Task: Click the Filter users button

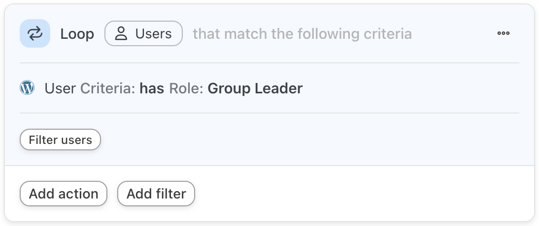Action: (x=60, y=140)
